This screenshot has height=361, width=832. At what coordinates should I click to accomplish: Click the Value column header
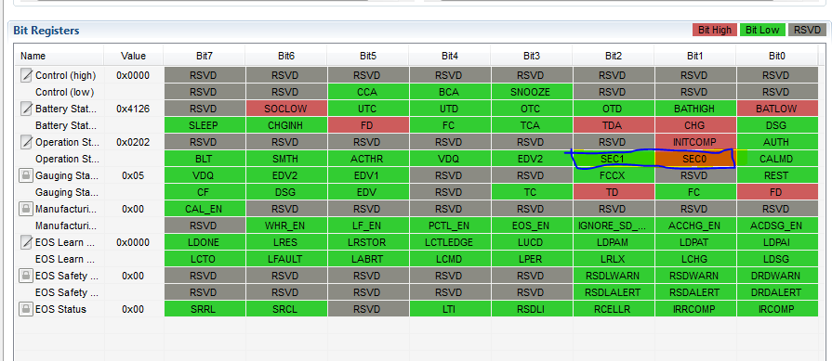133,56
